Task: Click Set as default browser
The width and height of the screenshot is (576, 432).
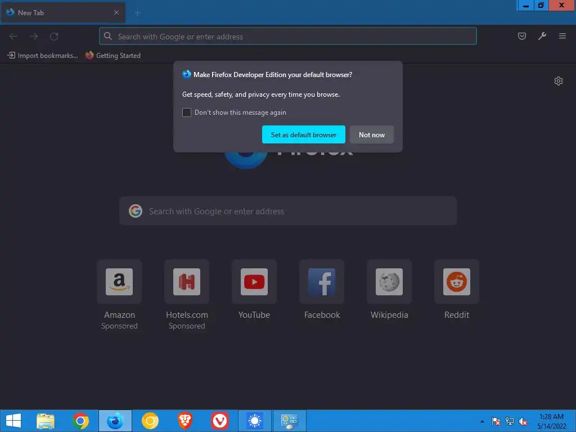Action: [x=303, y=134]
